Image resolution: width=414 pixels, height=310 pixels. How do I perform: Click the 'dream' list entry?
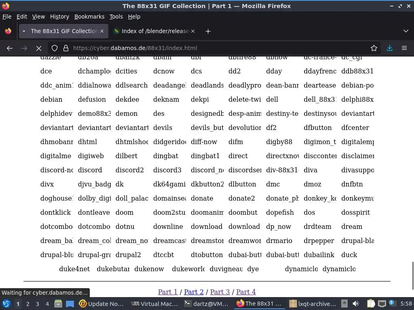352,226
